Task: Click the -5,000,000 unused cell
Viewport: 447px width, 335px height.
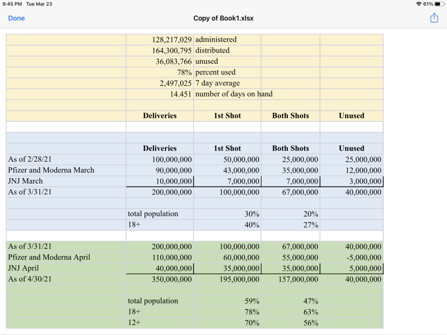Action: click(x=363, y=257)
